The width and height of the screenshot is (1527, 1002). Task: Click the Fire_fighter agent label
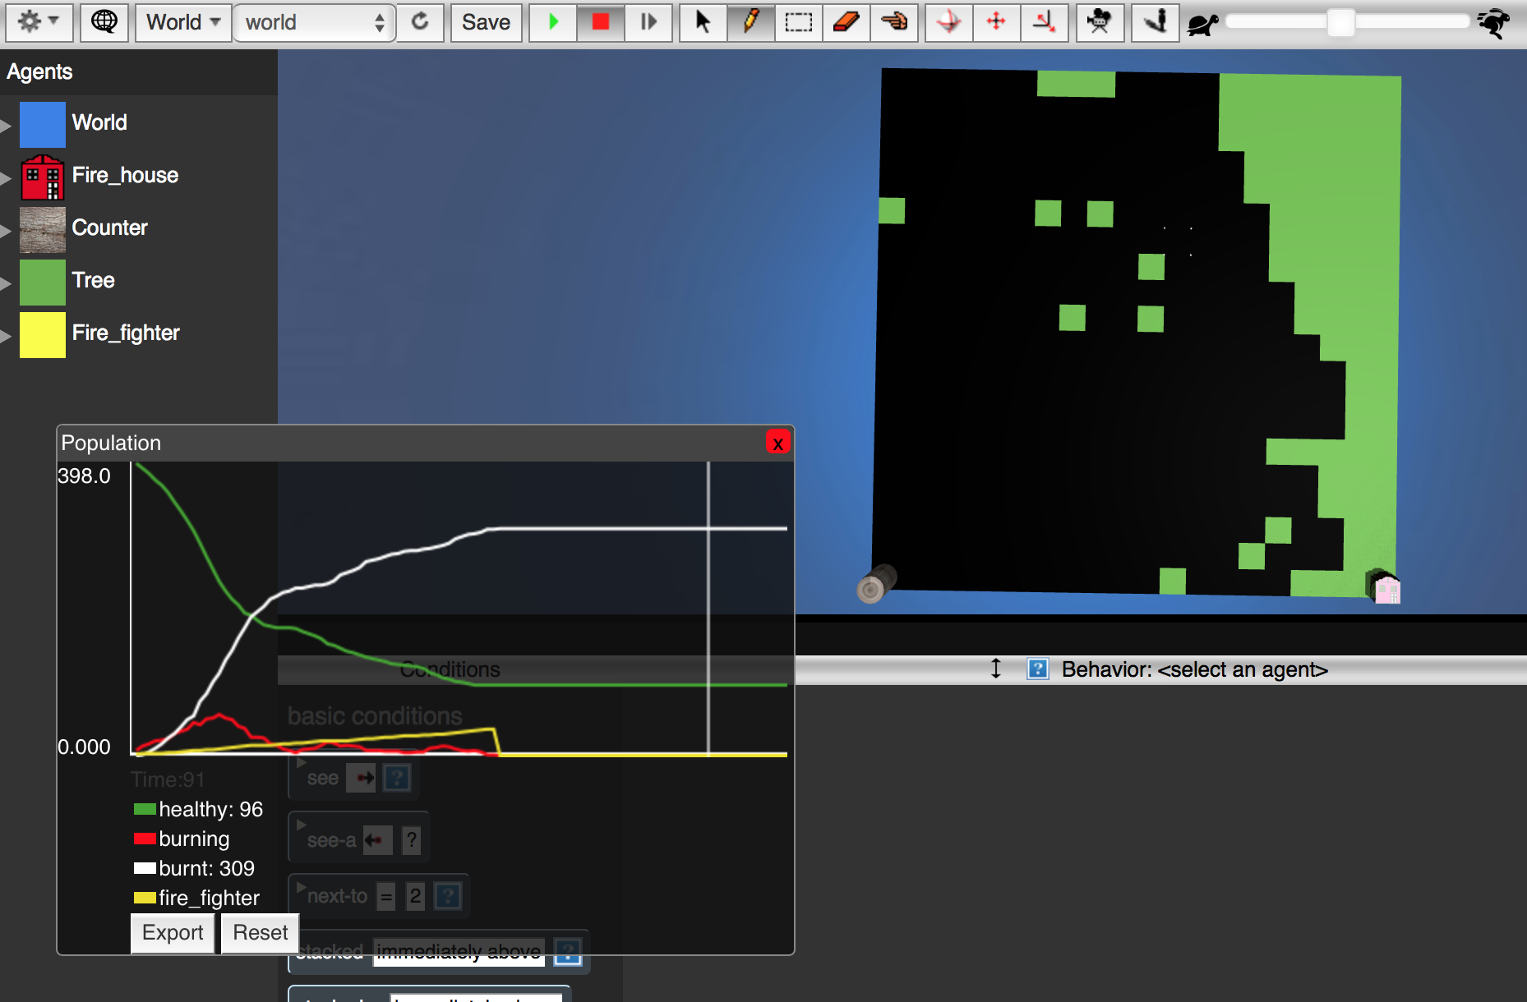coord(126,333)
